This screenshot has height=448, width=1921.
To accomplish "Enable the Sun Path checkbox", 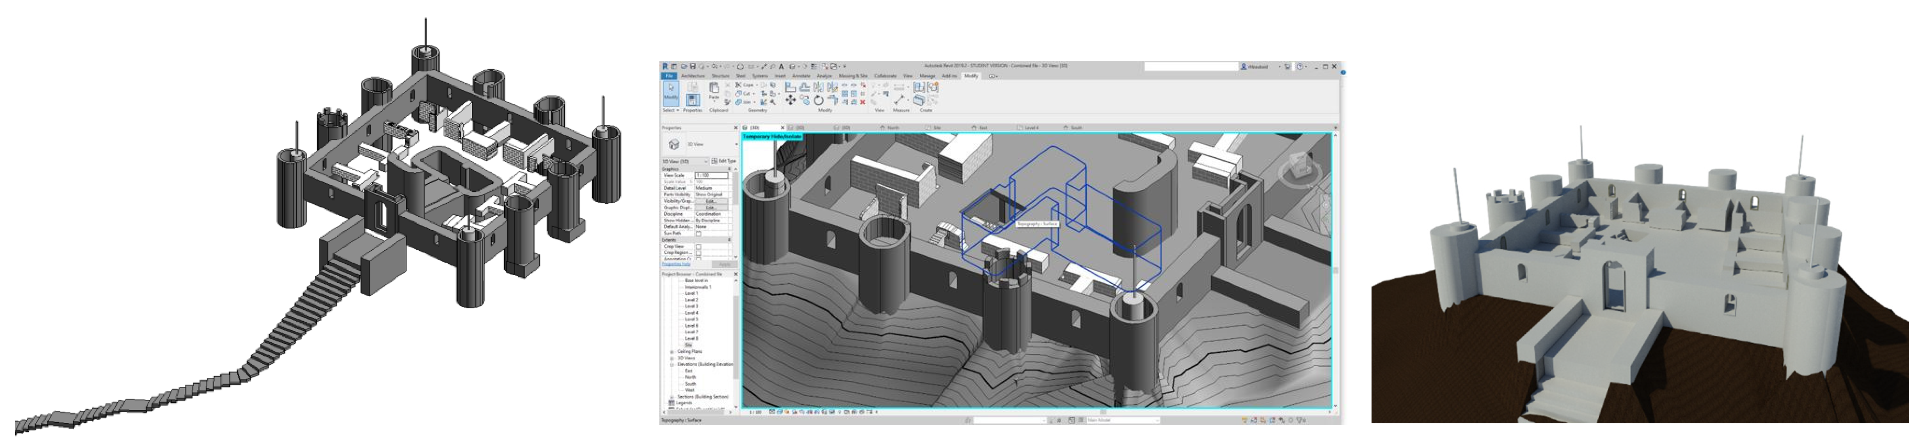I will (699, 234).
